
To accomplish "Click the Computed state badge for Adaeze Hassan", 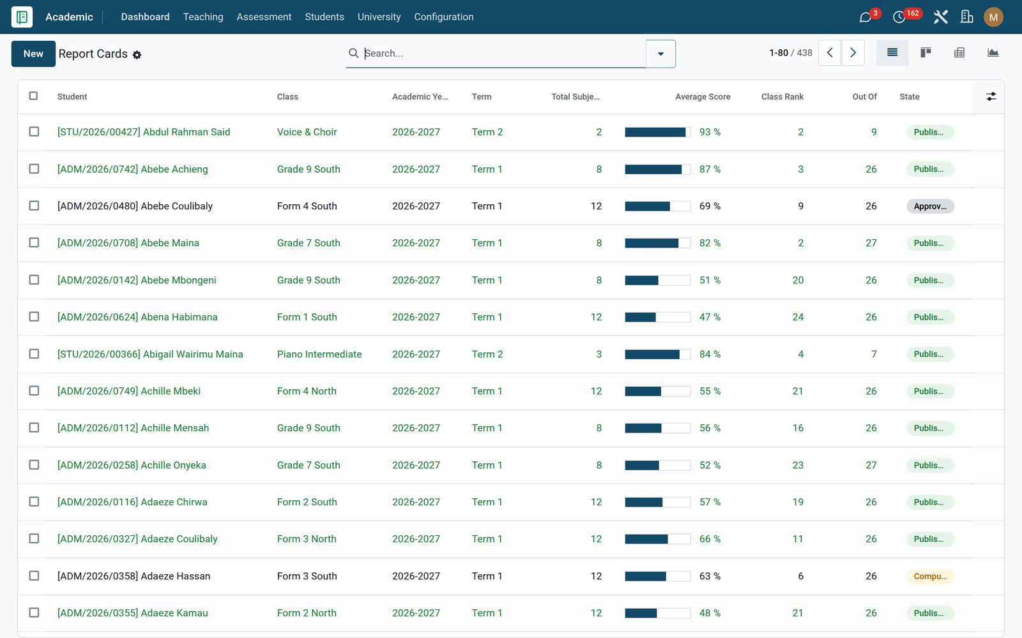I will point(930,576).
